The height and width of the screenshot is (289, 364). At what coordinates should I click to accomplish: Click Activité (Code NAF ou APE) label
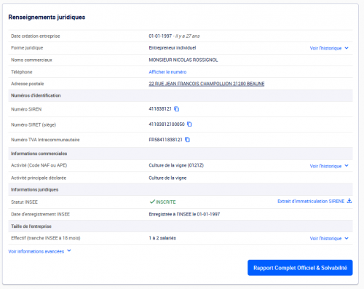click(39, 165)
